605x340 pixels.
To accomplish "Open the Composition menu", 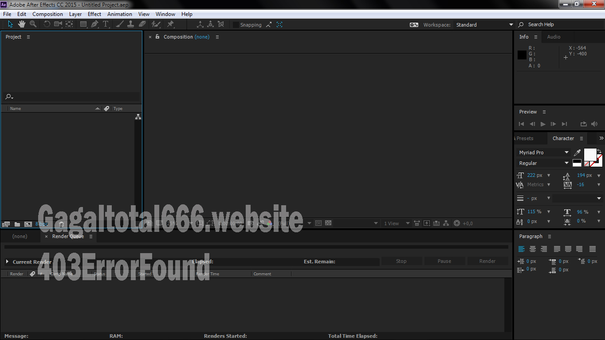I will tap(47, 14).
